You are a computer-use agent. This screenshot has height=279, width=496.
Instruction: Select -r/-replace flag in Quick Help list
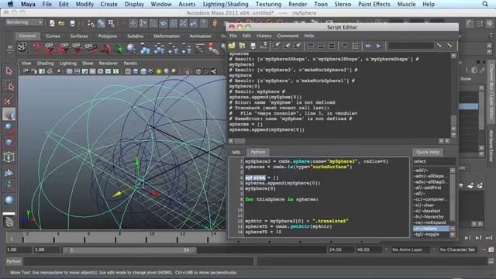pyautogui.click(x=431, y=229)
